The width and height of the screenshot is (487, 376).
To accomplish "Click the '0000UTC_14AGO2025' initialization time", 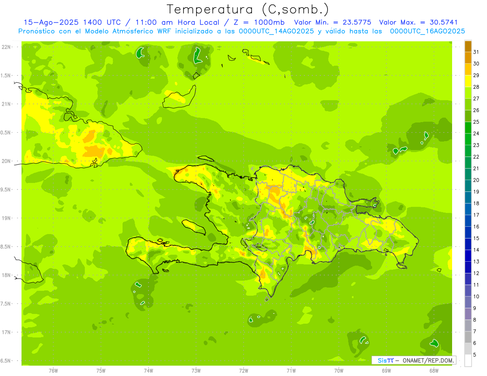I will pyautogui.click(x=276, y=31).
